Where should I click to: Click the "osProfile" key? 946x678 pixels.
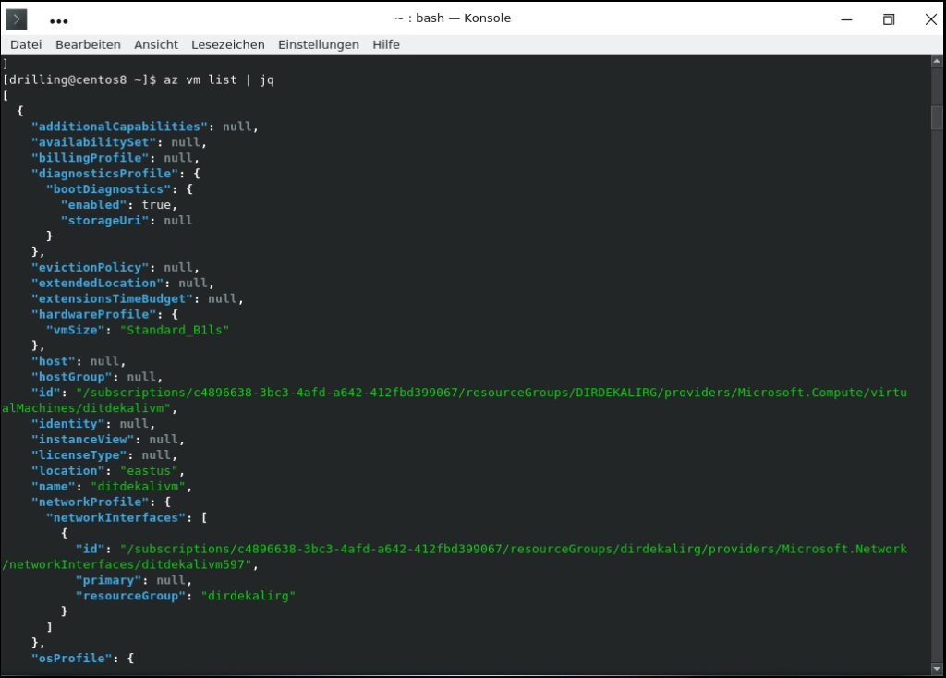[72, 659]
